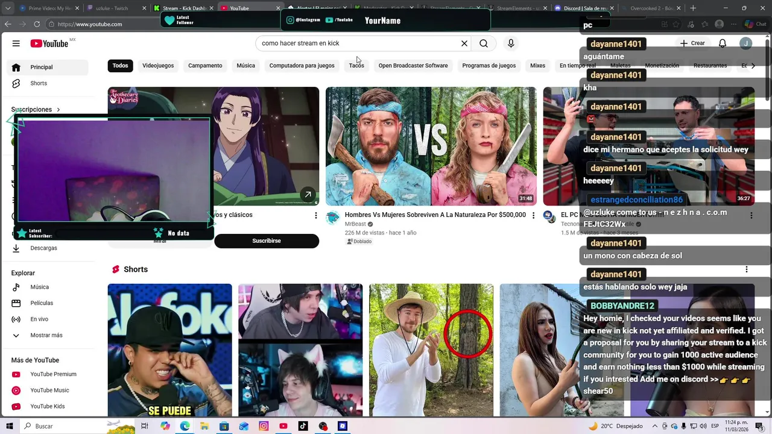Open the Windows Start menu

9,426
